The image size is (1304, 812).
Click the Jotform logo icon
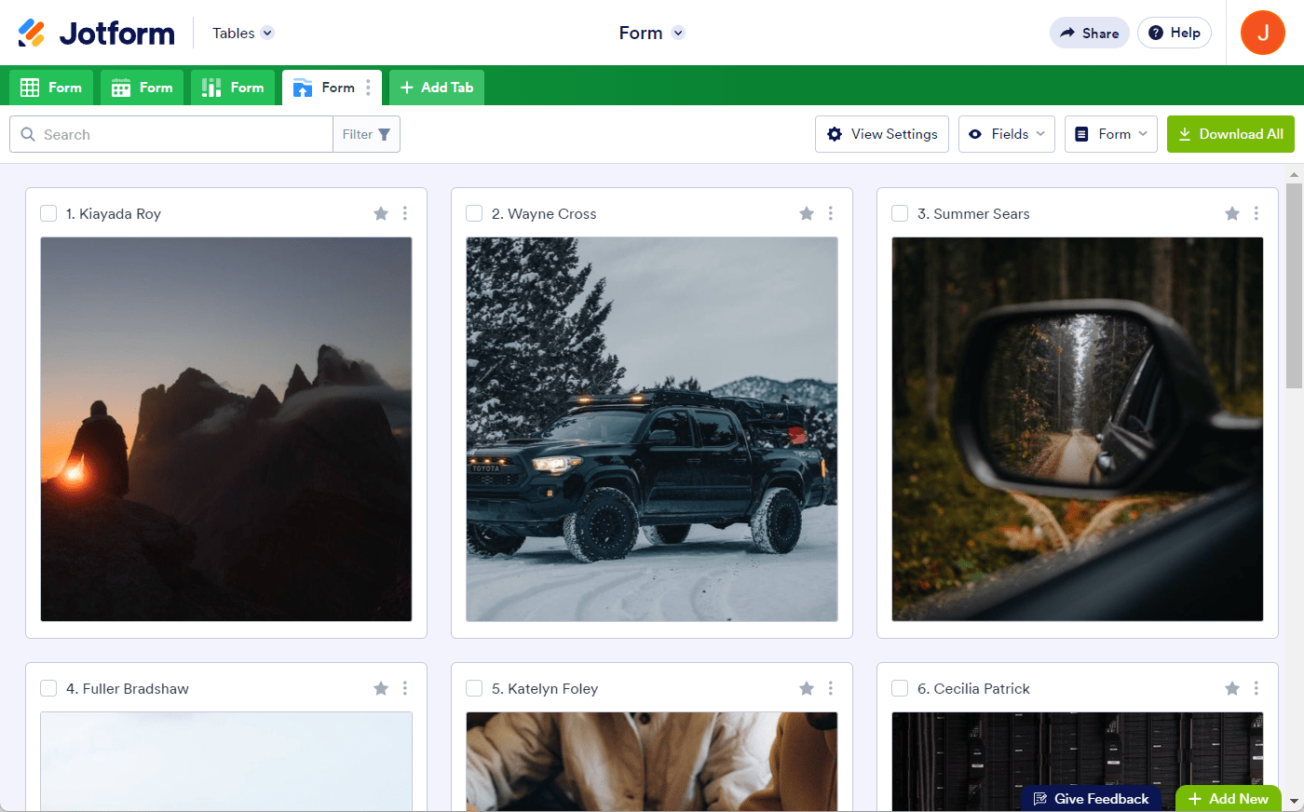coord(32,33)
